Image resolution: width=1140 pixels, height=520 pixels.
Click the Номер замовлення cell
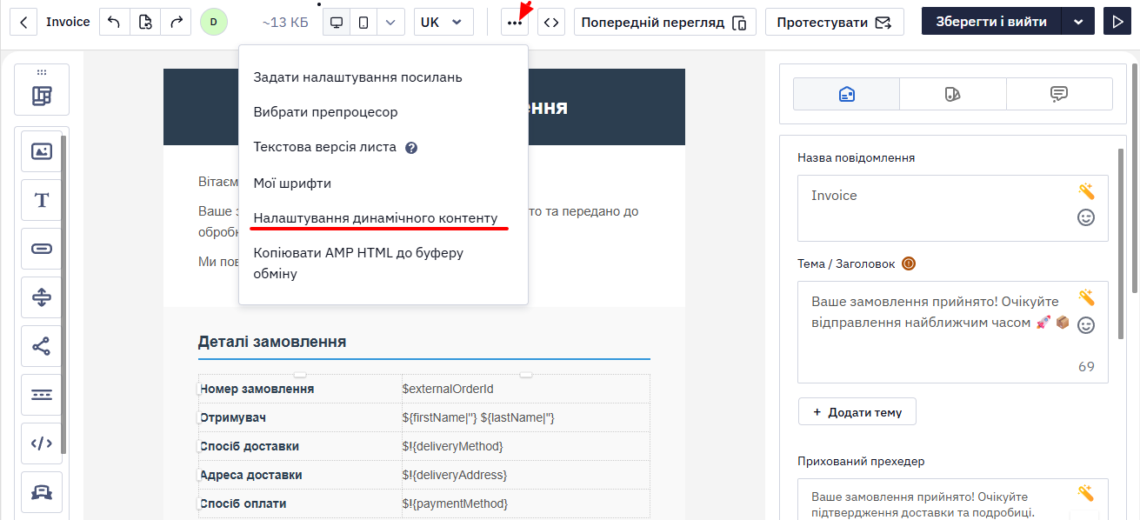pyautogui.click(x=300, y=389)
